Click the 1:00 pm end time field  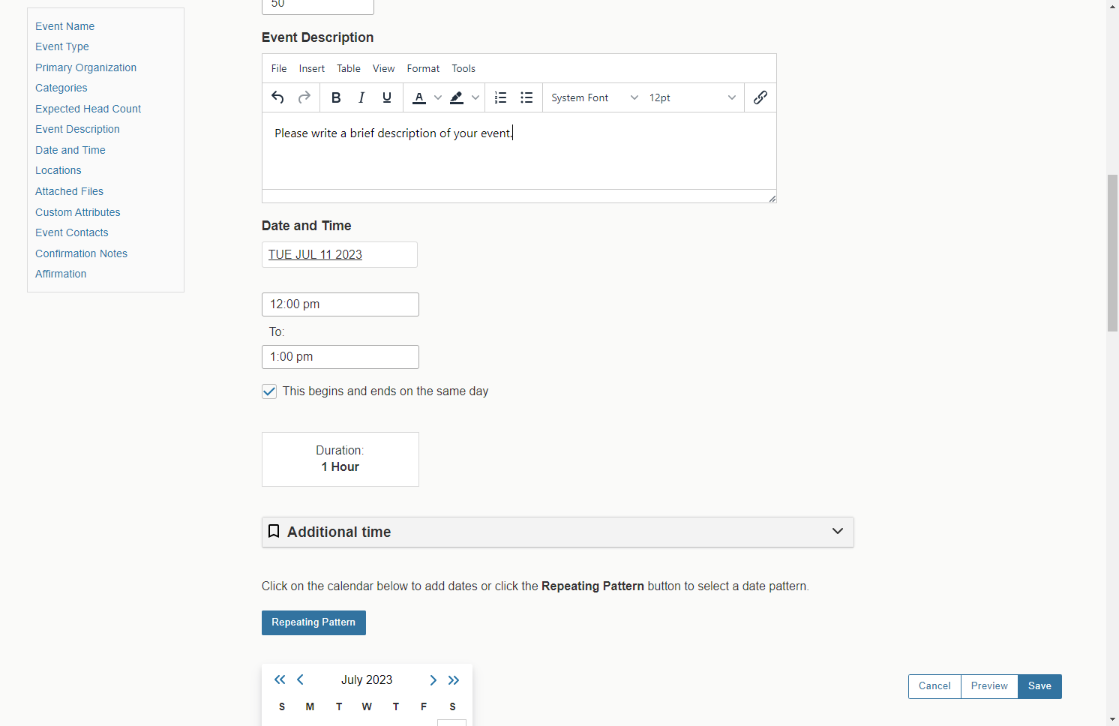point(340,357)
